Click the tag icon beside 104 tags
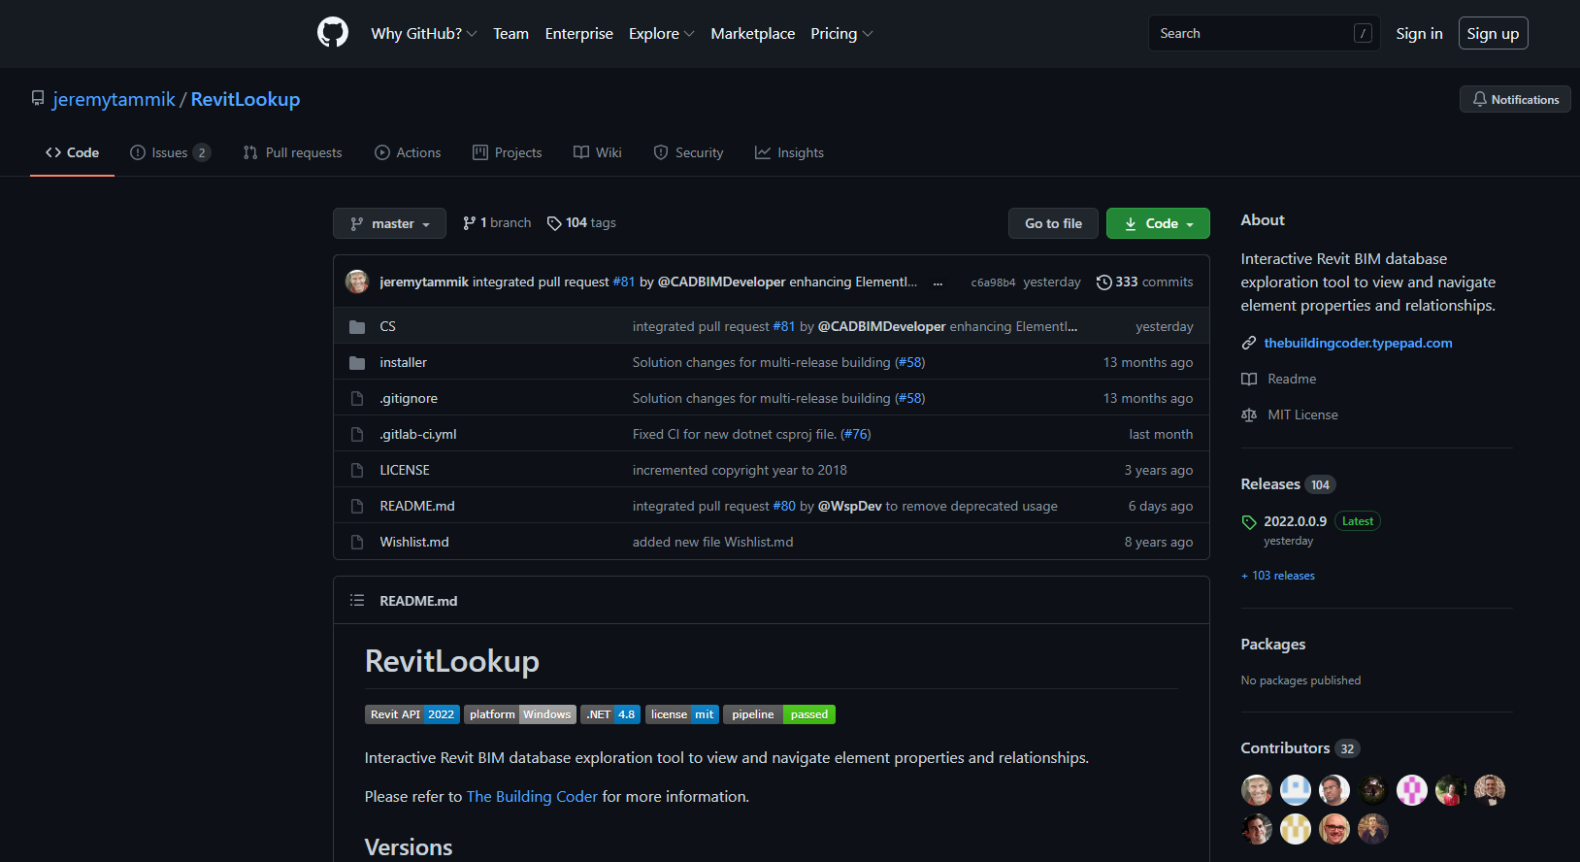Screen dimensions: 1580x862 [x=554, y=223]
